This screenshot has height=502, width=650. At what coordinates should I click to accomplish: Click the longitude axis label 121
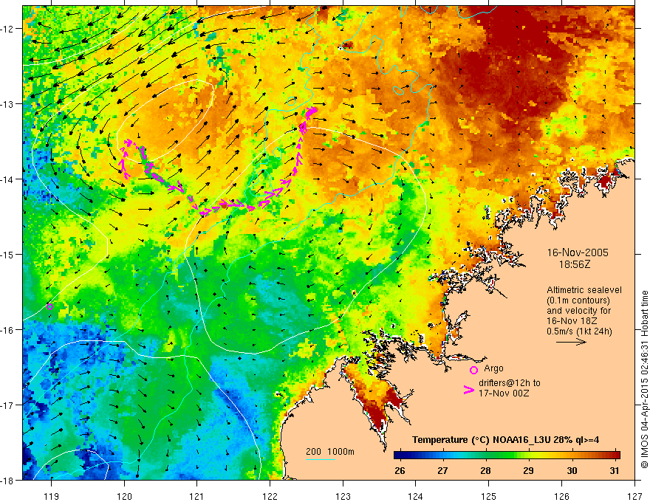coord(197,496)
